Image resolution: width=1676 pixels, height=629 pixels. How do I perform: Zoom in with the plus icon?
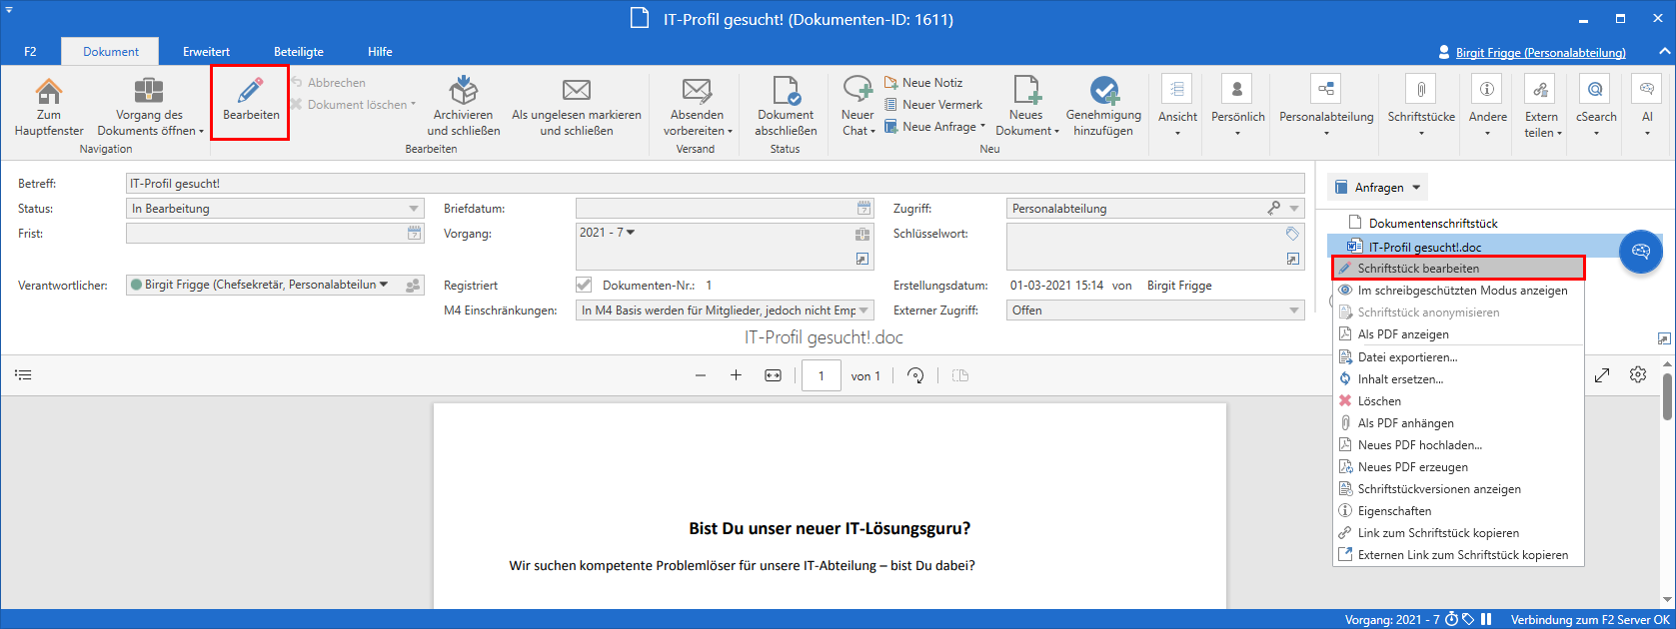pyautogui.click(x=736, y=375)
